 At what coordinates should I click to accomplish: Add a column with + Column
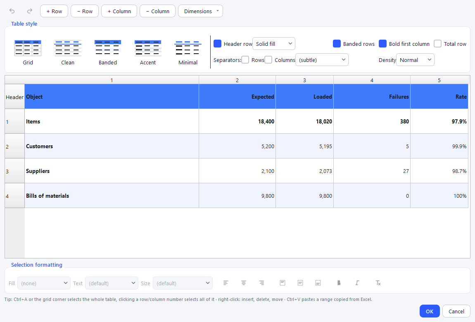[x=119, y=11]
